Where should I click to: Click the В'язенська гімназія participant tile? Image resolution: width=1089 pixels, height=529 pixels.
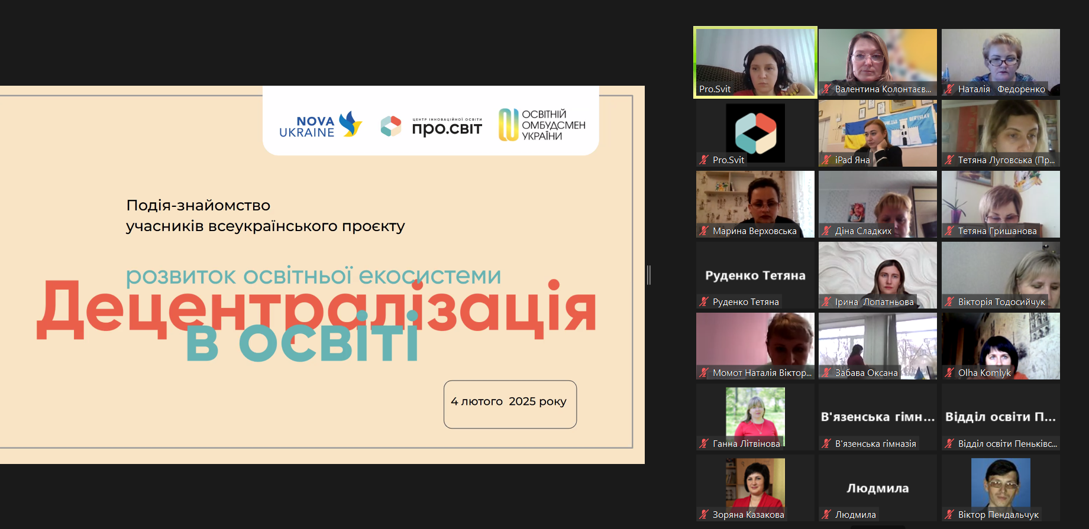click(878, 417)
